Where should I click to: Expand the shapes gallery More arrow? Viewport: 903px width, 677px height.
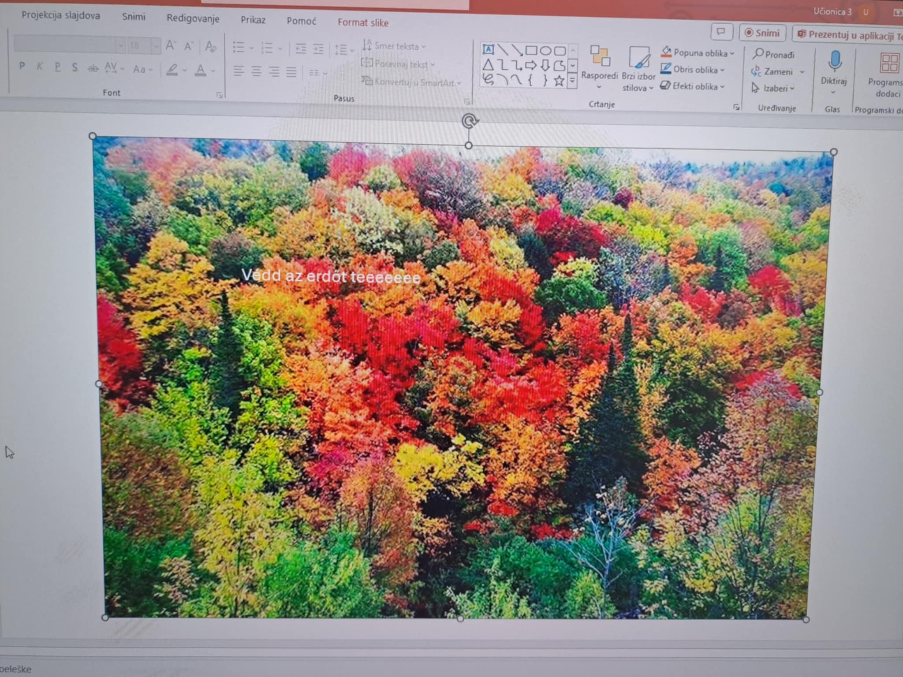[572, 81]
